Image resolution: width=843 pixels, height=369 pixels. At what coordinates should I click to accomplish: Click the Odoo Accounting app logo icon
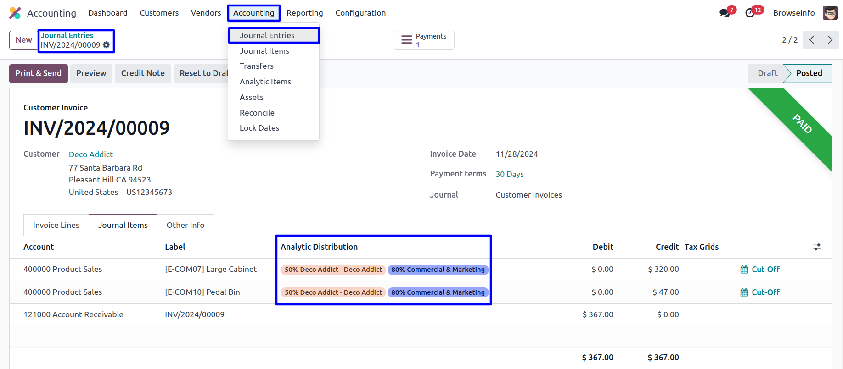(x=15, y=13)
